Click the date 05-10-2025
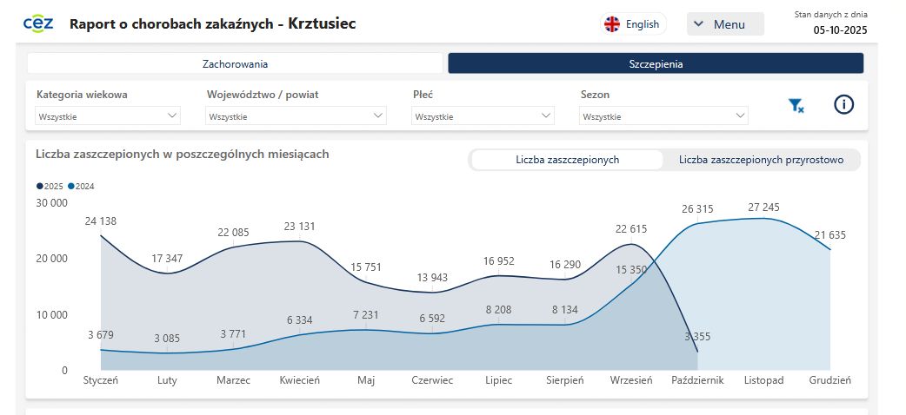Screen dimensions: 906x415 point(840,30)
